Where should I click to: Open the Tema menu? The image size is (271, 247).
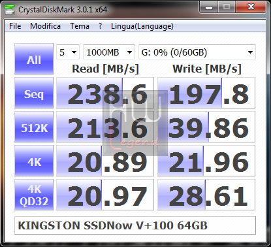80,26
